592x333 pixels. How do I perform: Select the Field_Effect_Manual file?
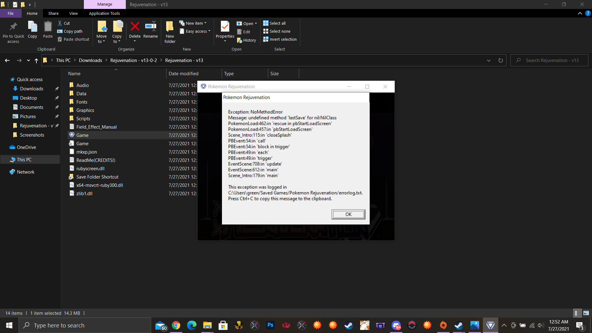96,127
